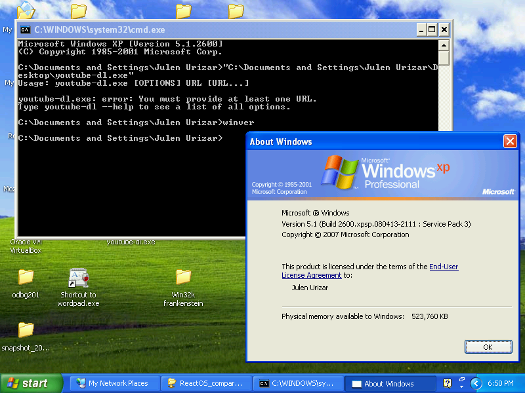Open the odbg201 folder on the desktop
The image size is (525, 393).
[26, 278]
